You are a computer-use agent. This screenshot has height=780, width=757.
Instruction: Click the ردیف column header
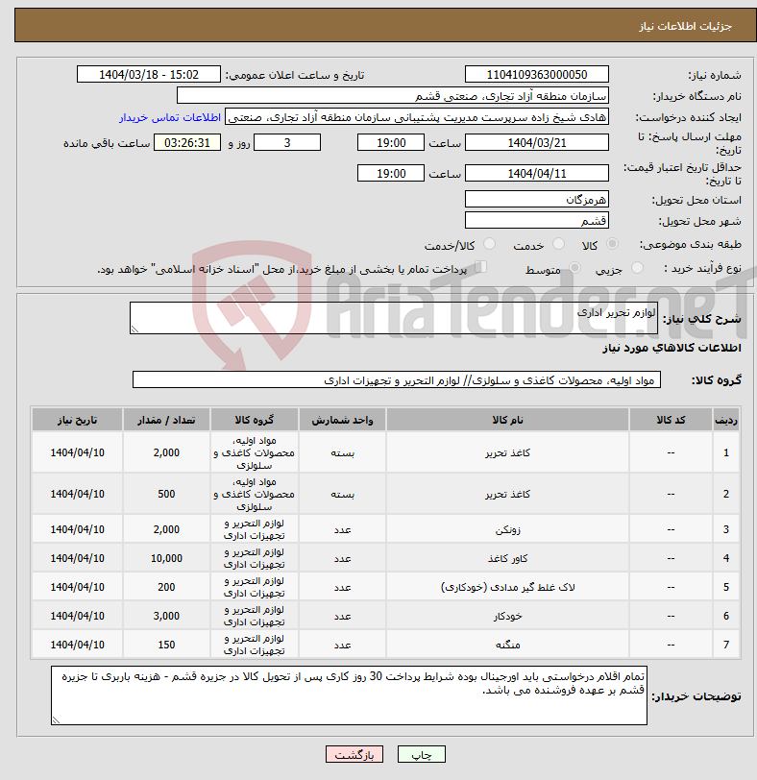(725, 420)
